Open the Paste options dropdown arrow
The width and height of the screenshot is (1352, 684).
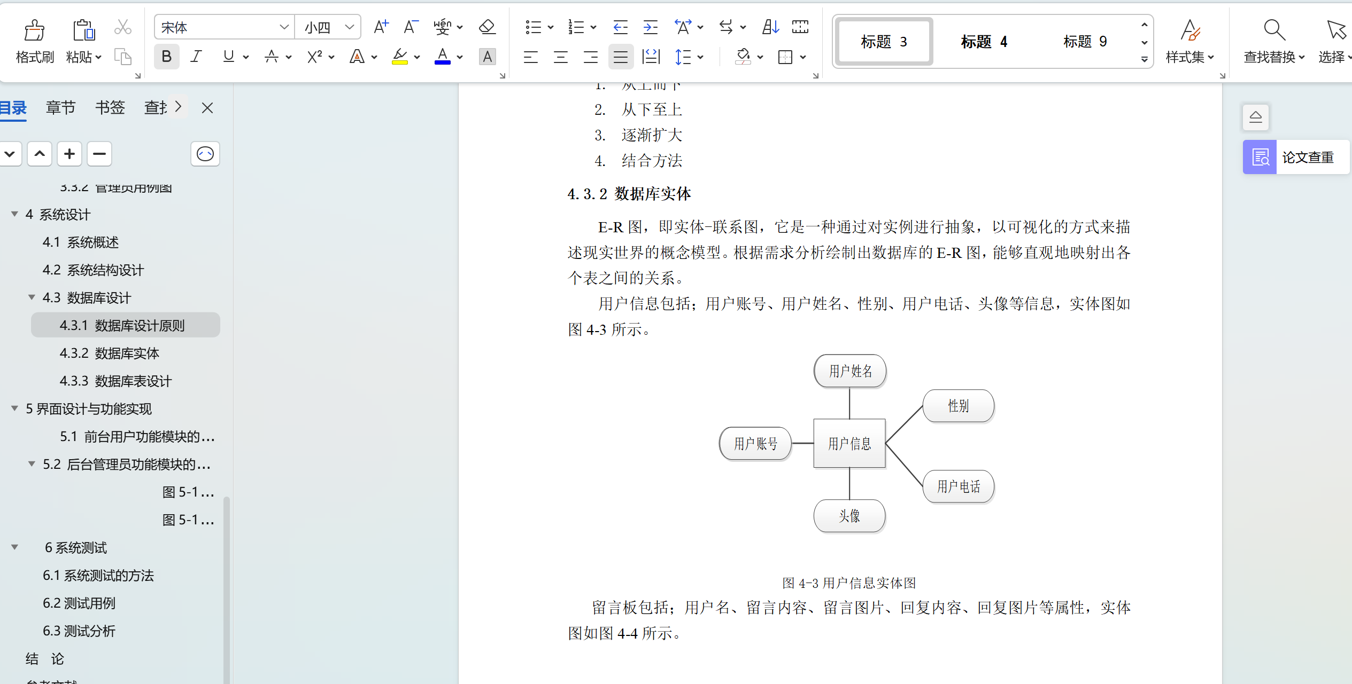point(98,57)
